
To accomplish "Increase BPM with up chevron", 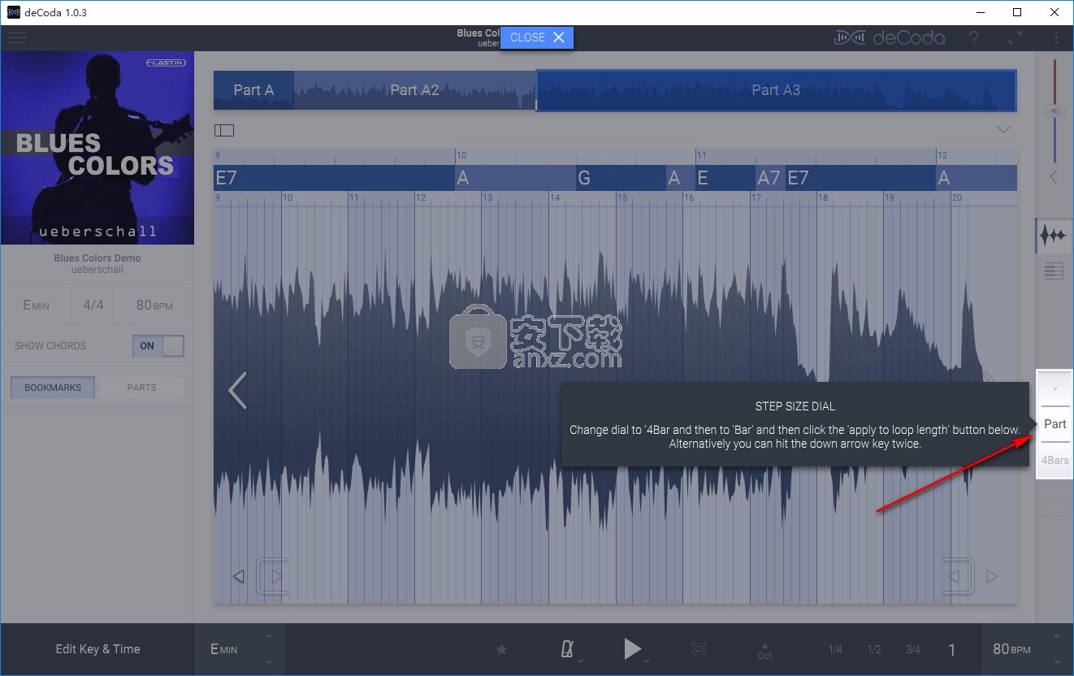I will pos(1056,635).
